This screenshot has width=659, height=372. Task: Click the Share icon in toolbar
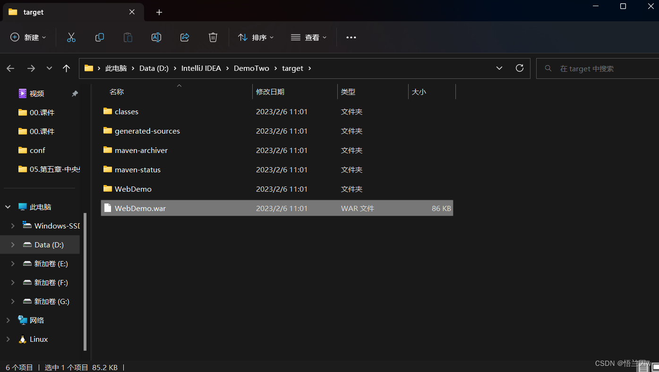[185, 37]
